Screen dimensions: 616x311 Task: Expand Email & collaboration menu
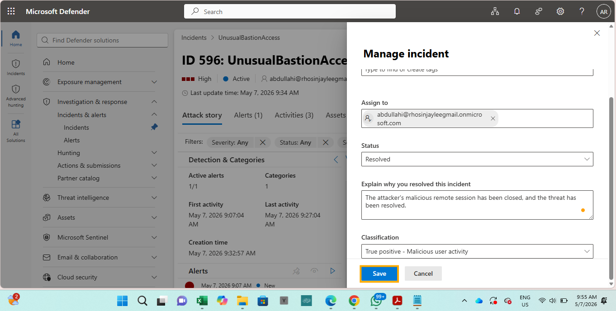pyautogui.click(x=154, y=257)
